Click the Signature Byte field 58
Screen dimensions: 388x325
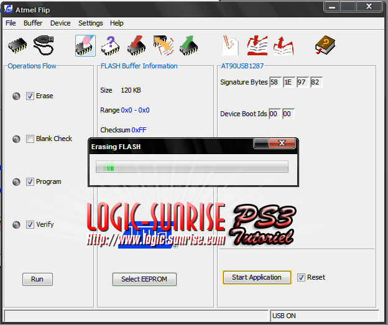tap(275, 82)
